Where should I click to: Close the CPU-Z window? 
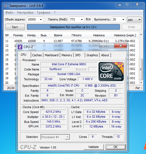(x=120, y=46)
